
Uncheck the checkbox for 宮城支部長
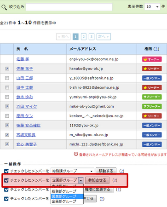tap(7, 135)
